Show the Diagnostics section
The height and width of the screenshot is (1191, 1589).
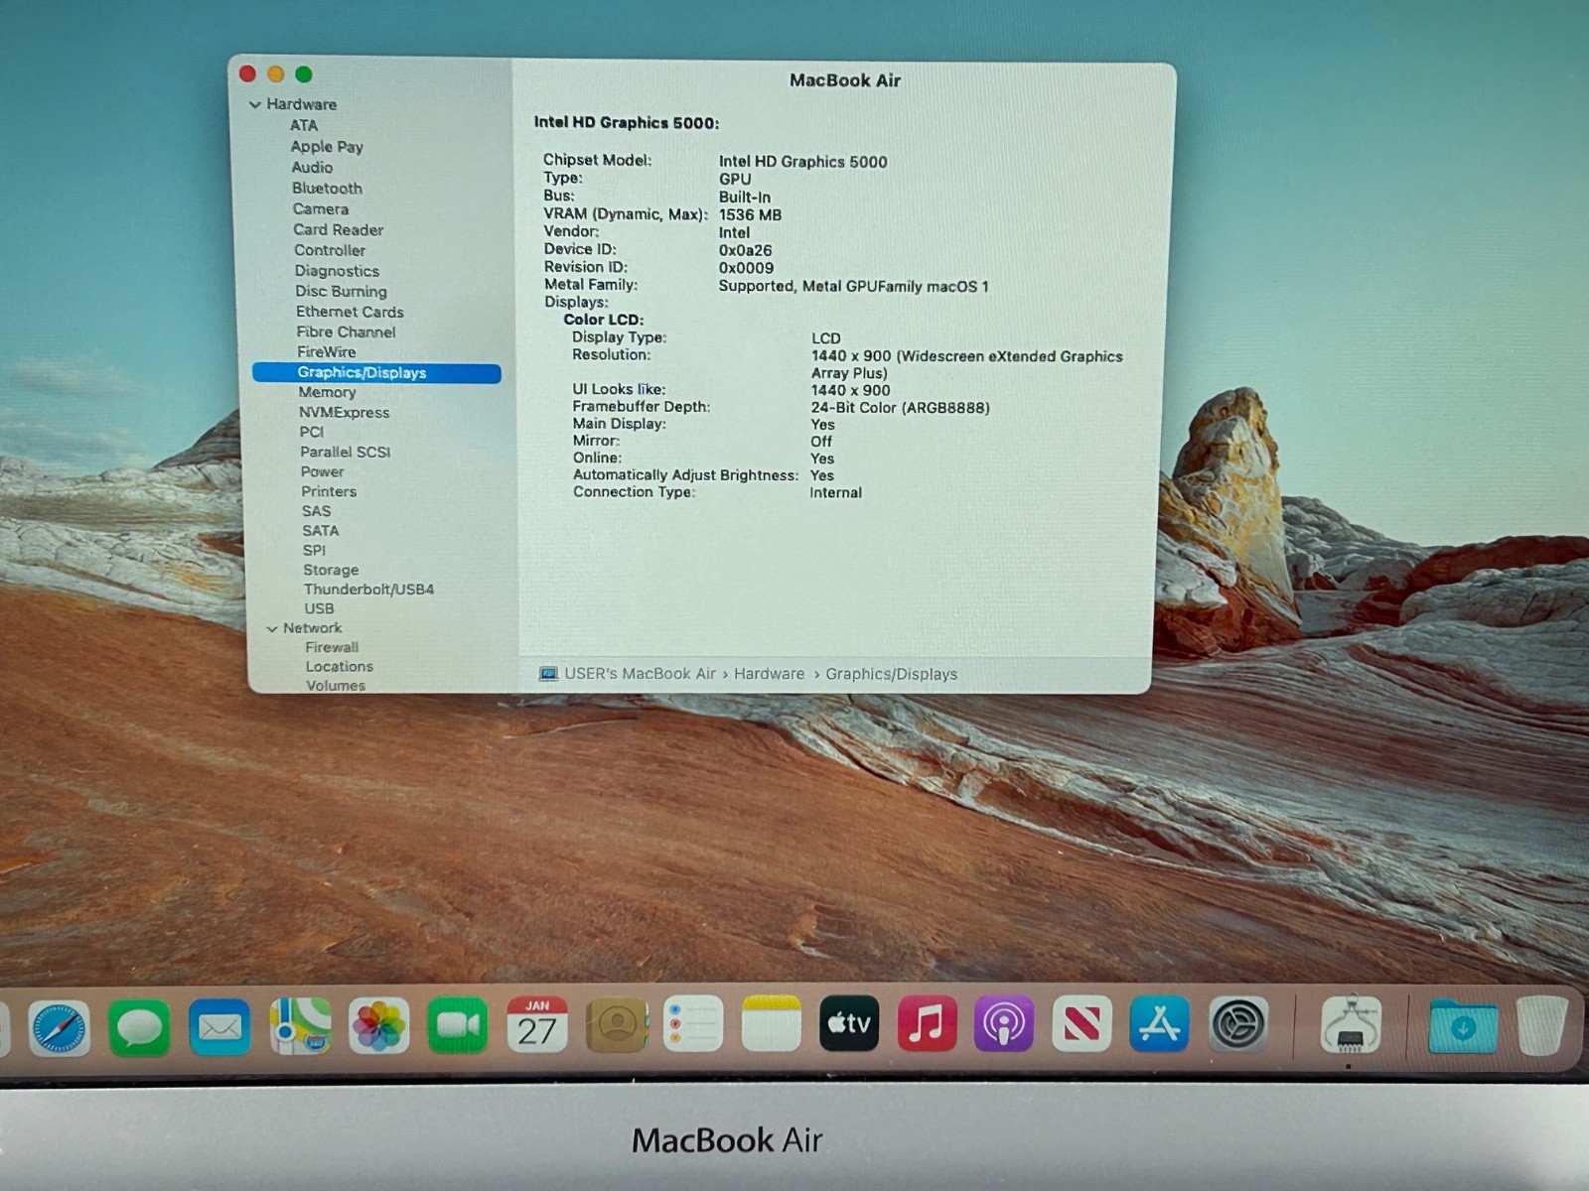(x=337, y=271)
